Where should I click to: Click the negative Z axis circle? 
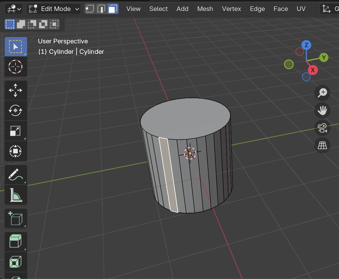(x=306, y=77)
